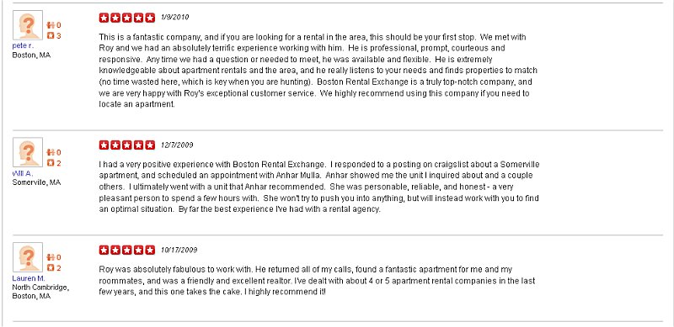Click pete r.'s profile avatar
This screenshot has height=327, width=674.
pyautogui.click(x=28, y=25)
